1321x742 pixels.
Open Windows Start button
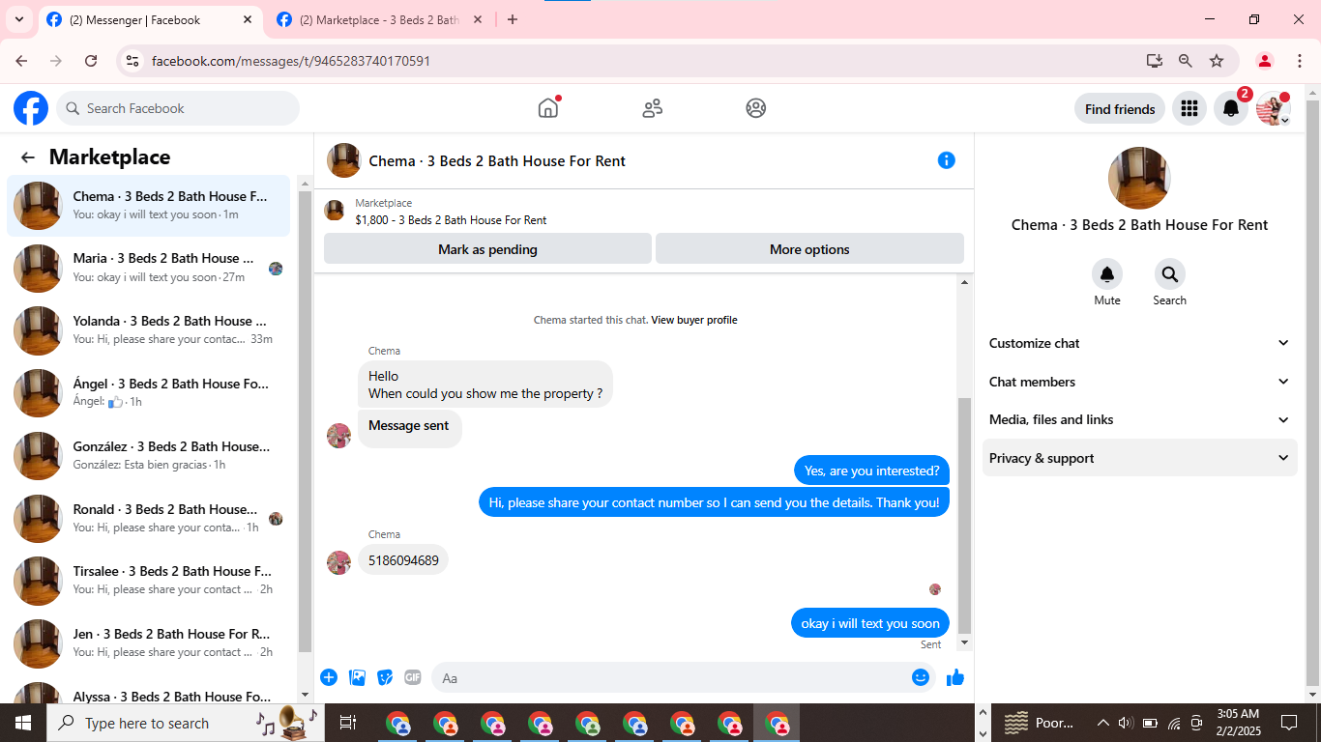coord(23,723)
